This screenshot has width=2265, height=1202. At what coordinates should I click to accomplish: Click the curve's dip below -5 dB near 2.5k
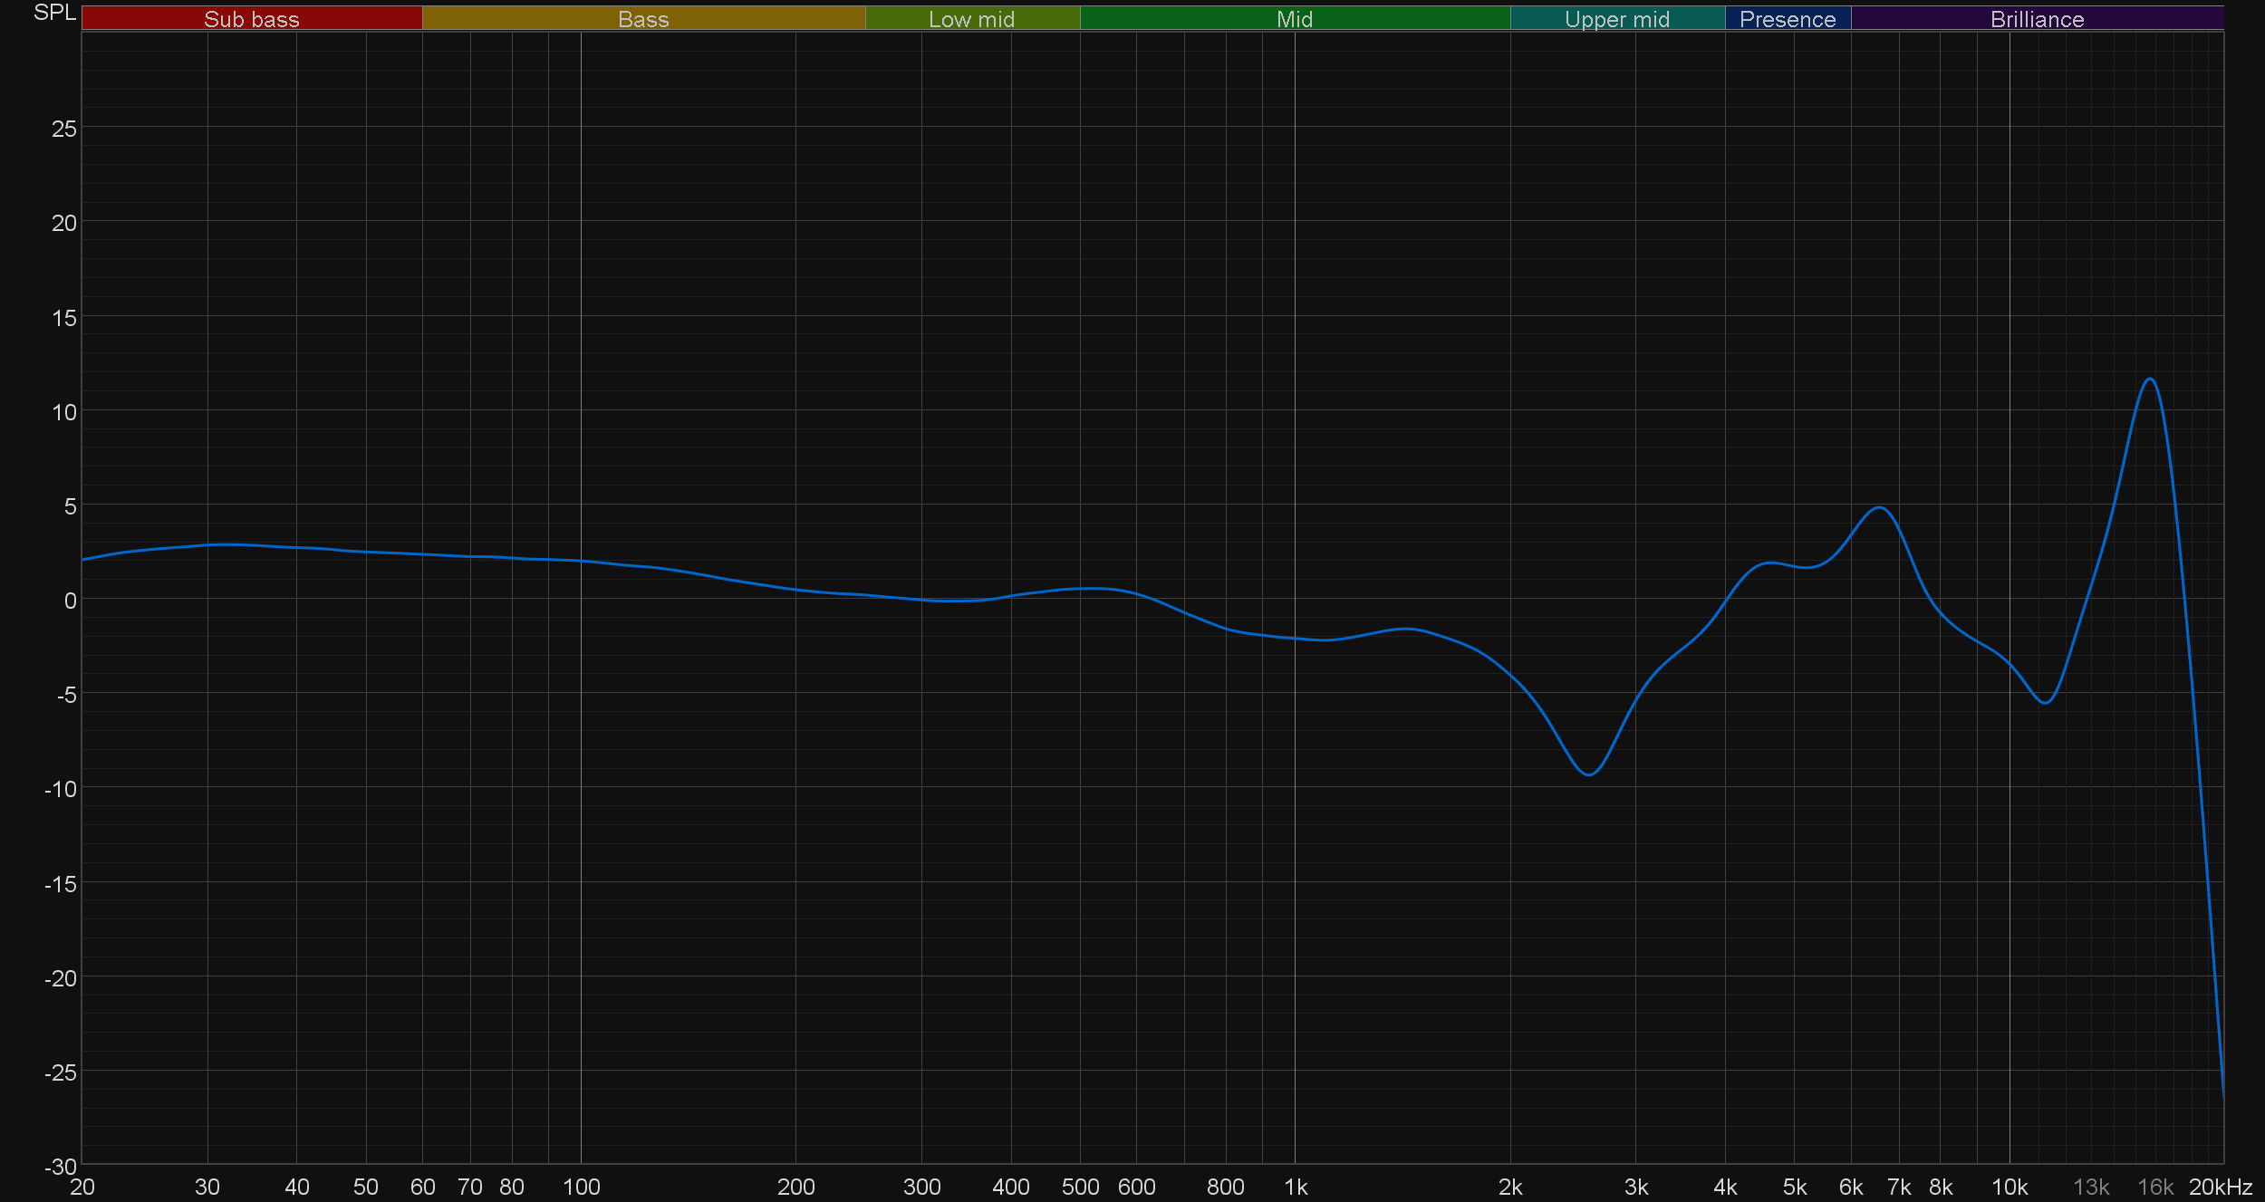(x=1589, y=774)
